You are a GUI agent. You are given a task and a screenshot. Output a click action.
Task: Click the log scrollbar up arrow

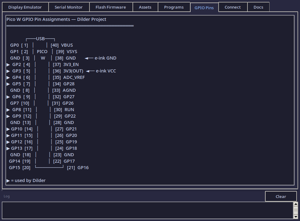[296, 204]
